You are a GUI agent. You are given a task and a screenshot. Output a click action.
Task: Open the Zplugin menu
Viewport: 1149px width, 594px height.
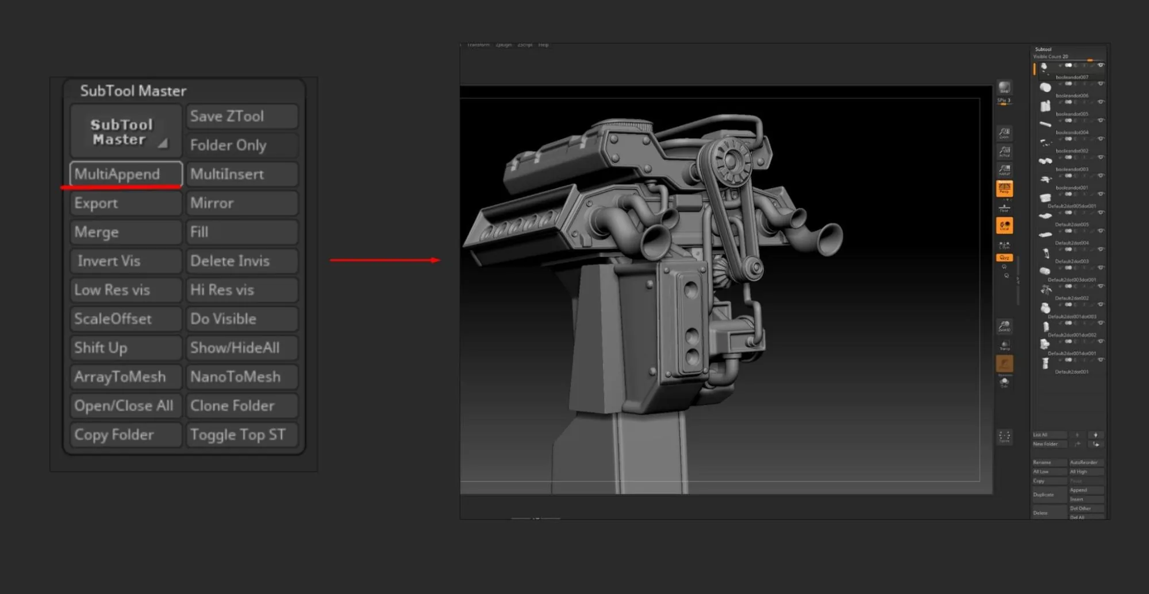[x=504, y=45]
